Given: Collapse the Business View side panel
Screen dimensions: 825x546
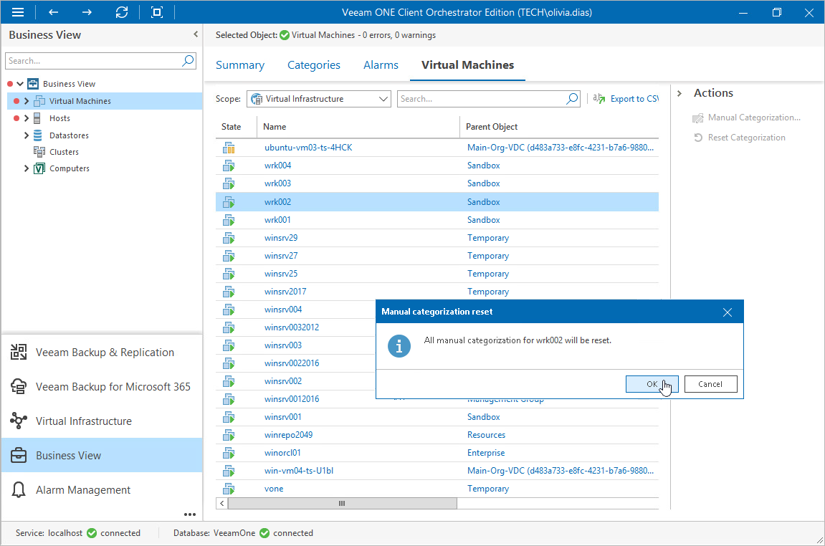Looking at the screenshot, I should pyautogui.click(x=196, y=34).
